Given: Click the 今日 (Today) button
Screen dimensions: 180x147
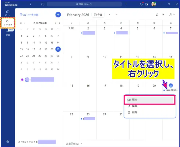Looking at the screenshot, I should pos(98,15).
